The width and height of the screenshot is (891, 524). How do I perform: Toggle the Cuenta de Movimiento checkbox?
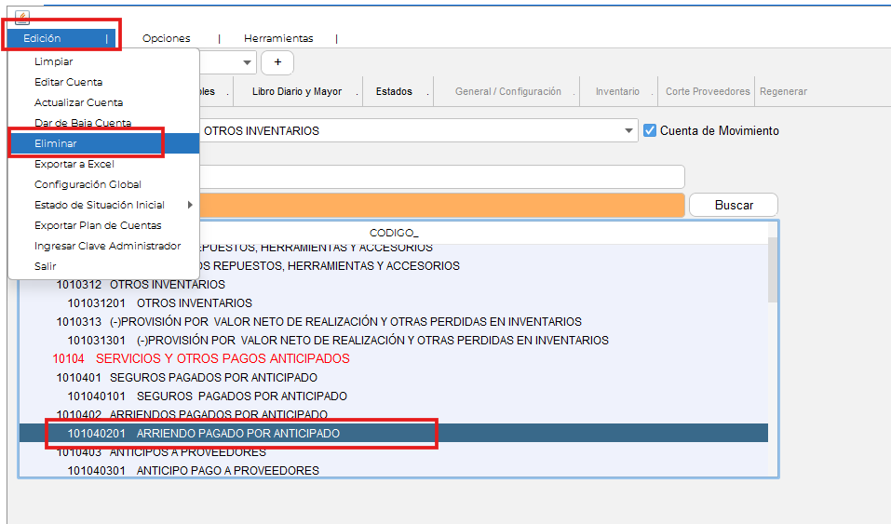pyautogui.click(x=651, y=131)
